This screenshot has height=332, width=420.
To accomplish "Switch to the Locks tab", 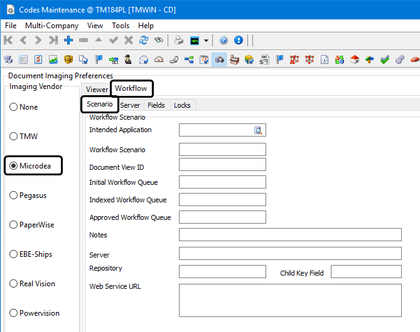I will [x=182, y=105].
